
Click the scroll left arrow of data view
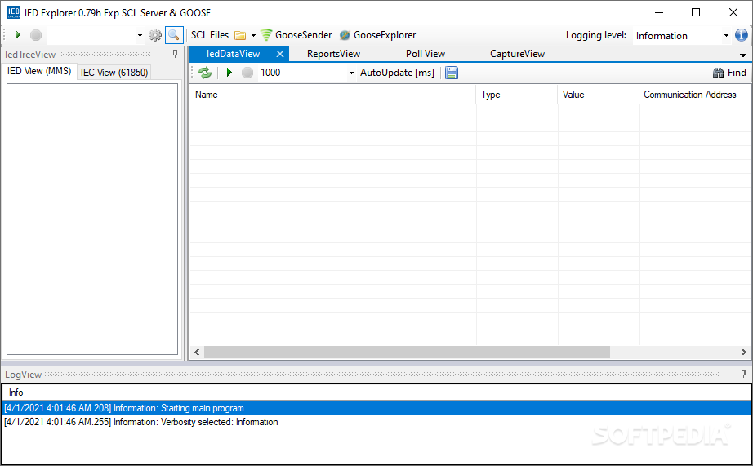click(x=197, y=353)
